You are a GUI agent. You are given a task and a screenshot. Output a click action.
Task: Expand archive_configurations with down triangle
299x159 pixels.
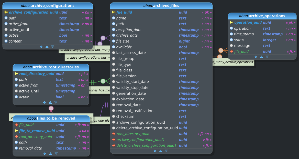[x=52, y=47]
